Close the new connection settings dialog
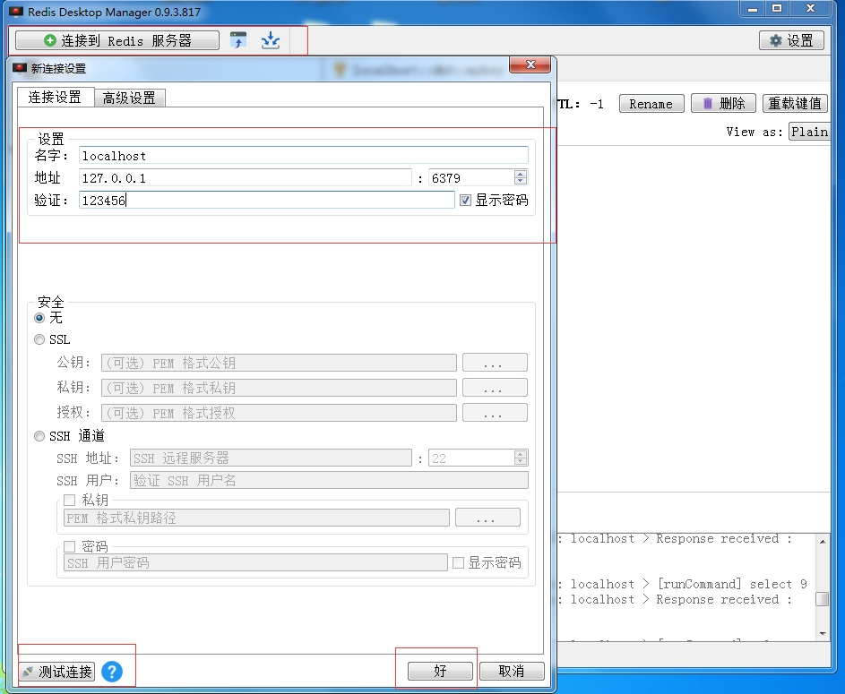 click(530, 64)
